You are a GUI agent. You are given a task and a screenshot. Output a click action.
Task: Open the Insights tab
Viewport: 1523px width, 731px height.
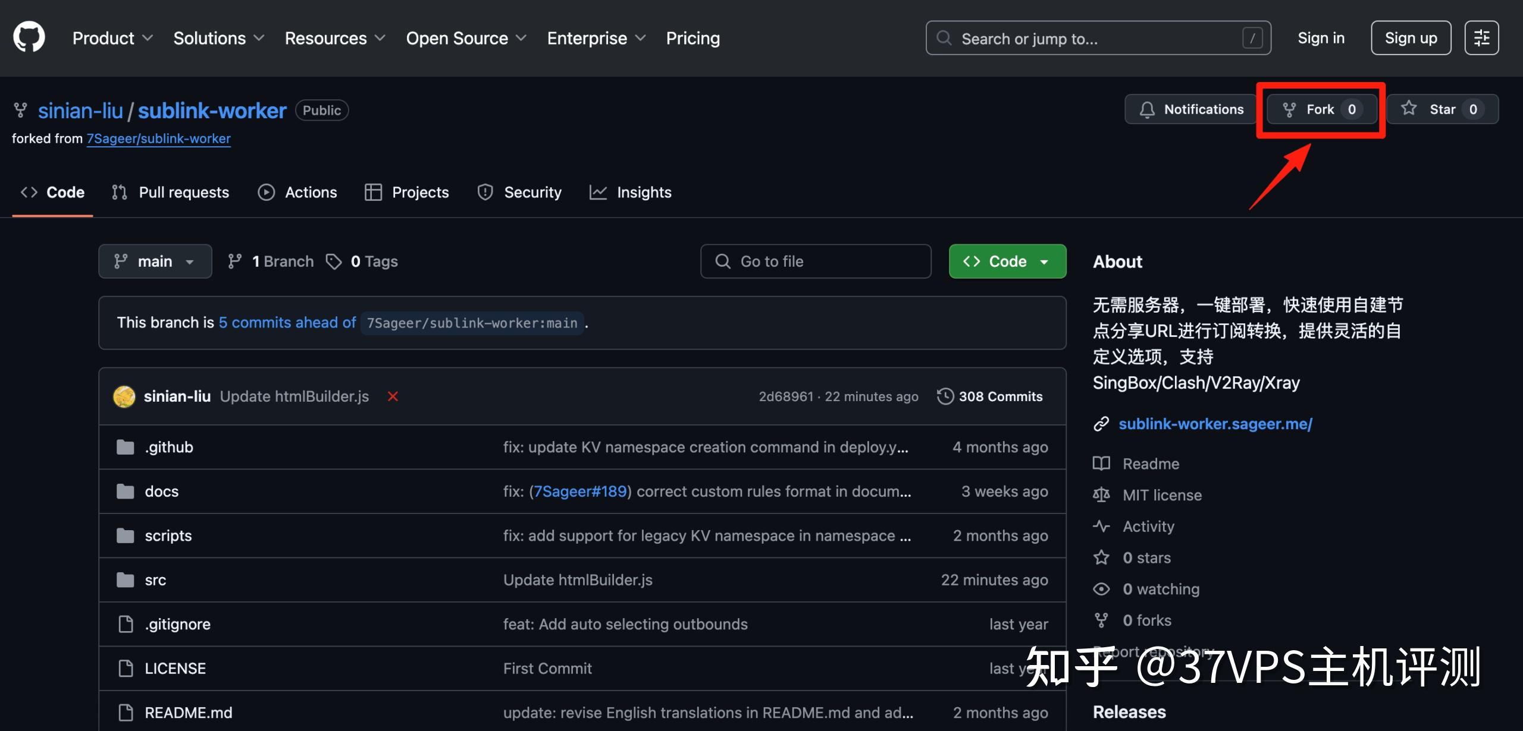[x=630, y=192]
